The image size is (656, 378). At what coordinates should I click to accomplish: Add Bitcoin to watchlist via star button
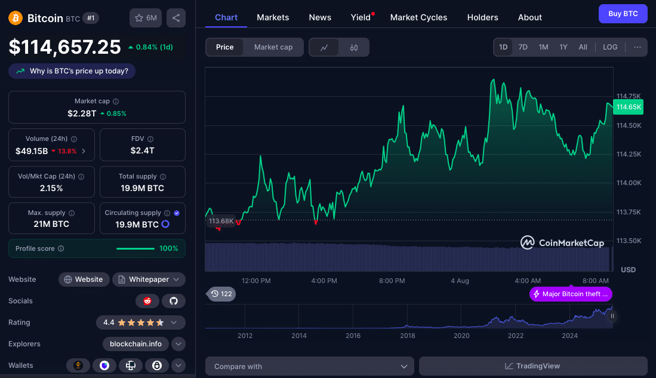[x=146, y=18]
